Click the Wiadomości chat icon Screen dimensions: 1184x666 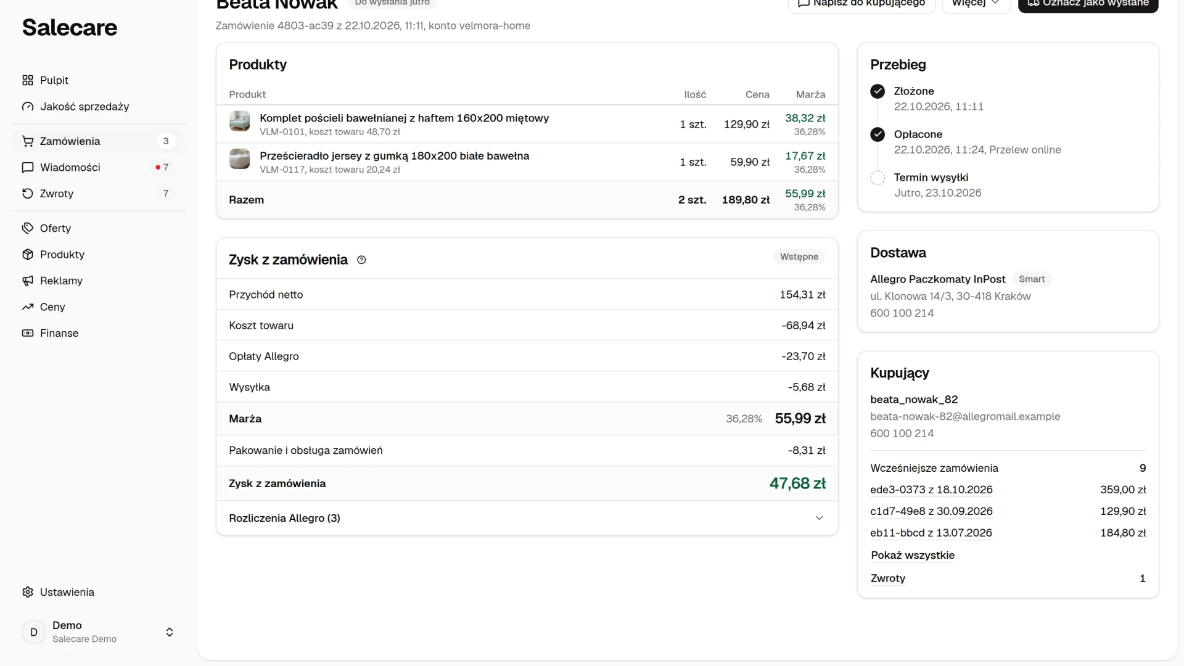coord(28,167)
